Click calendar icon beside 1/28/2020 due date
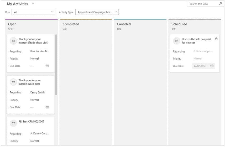The width and height of the screenshot is (225, 147). [212, 66]
